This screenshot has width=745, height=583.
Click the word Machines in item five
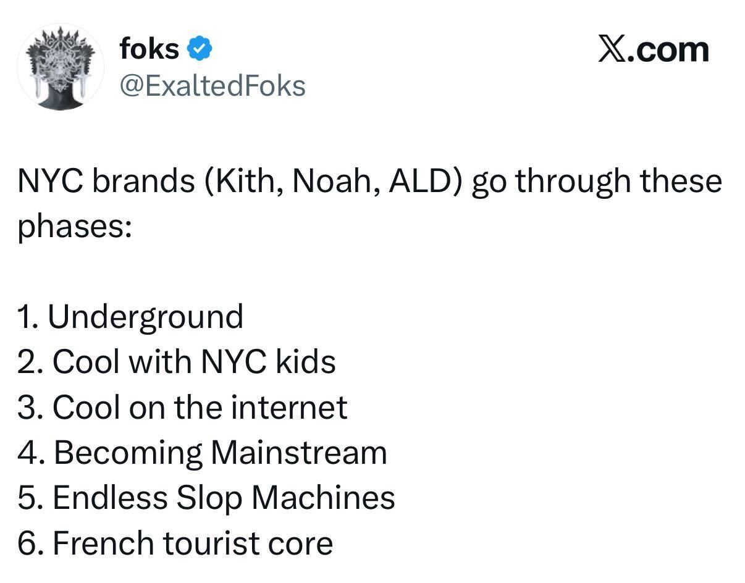[323, 498]
